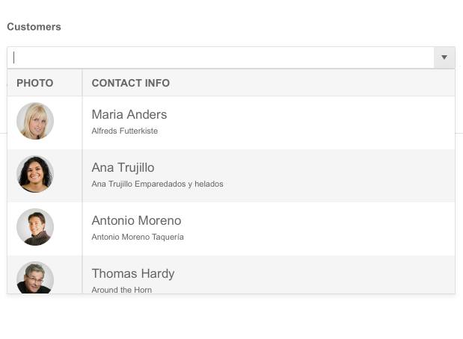463x339 pixels.
Task: Click Thomas Hardy's profile photo
Action: pyautogui.click(x=35, y=278)
